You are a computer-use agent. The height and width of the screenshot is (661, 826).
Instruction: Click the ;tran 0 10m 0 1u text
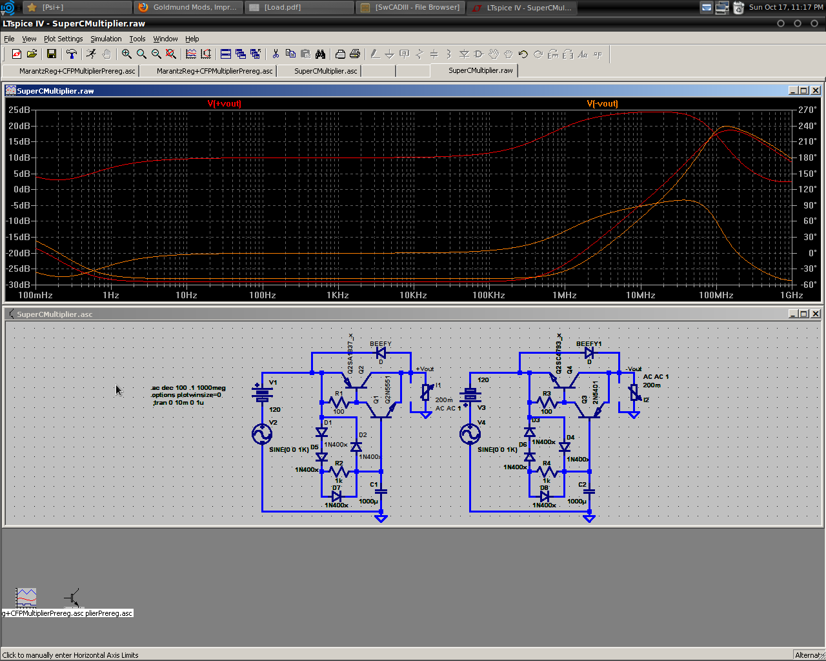[178, 402]
